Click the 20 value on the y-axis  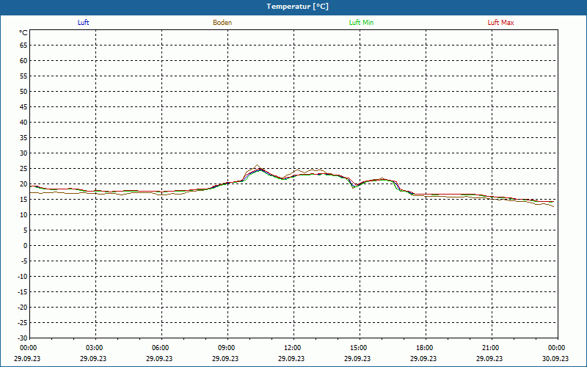click(23, 184)
